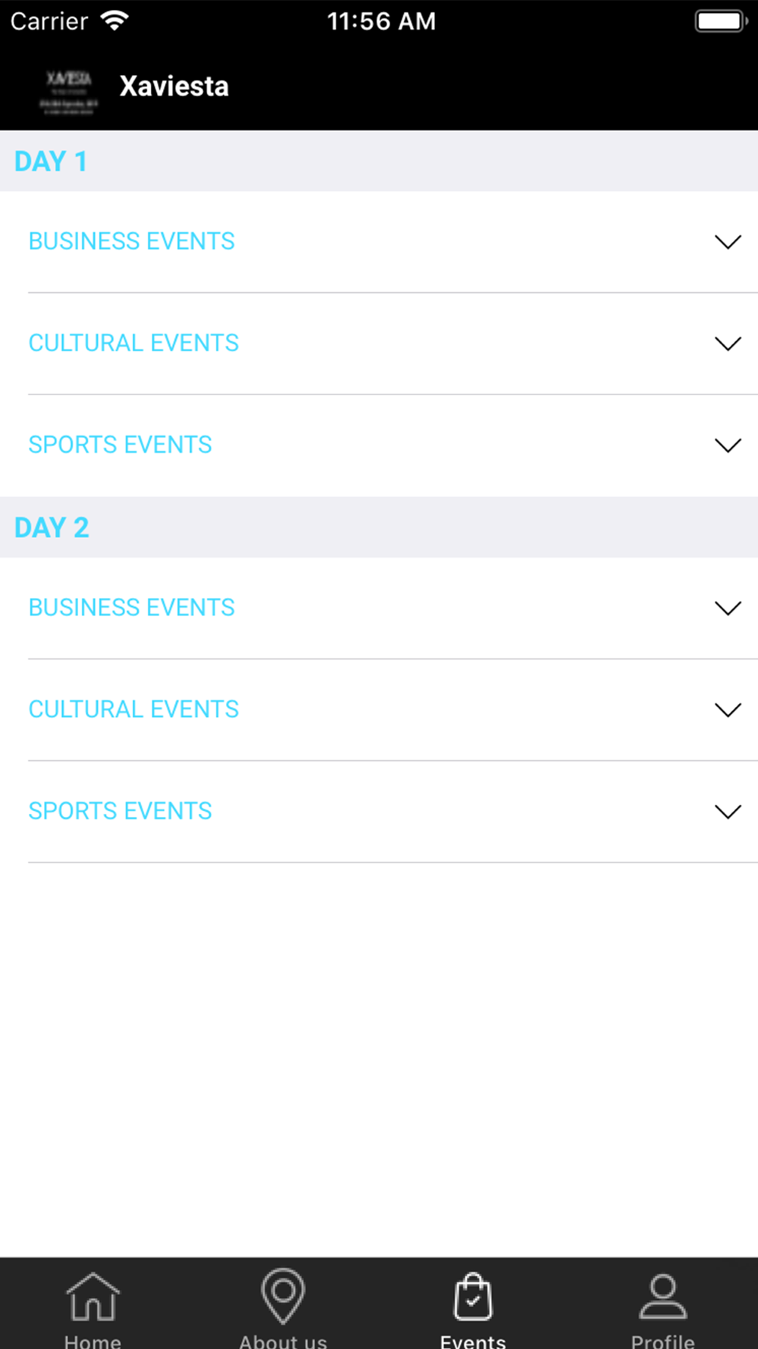Expand Day 2 Cultural Events chevron
Screen dimensions: 758x1349
(x=728, y=710)
